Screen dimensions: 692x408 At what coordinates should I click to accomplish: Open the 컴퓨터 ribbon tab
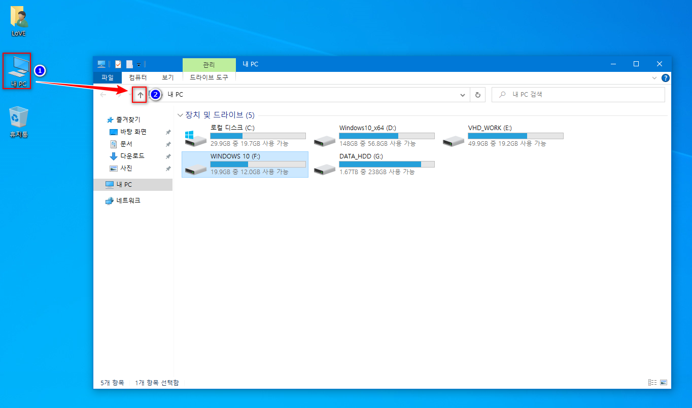(x=138, y=77)
